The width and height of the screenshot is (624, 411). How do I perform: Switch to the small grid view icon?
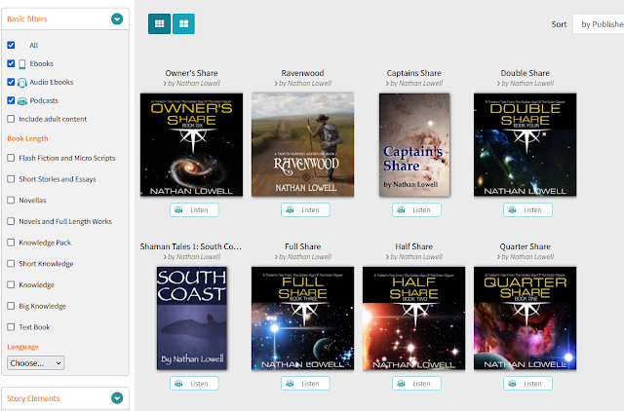(159, 23)
